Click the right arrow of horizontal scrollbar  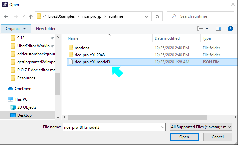(x=235, y=117)
